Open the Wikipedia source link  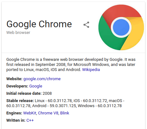(91, 70)
